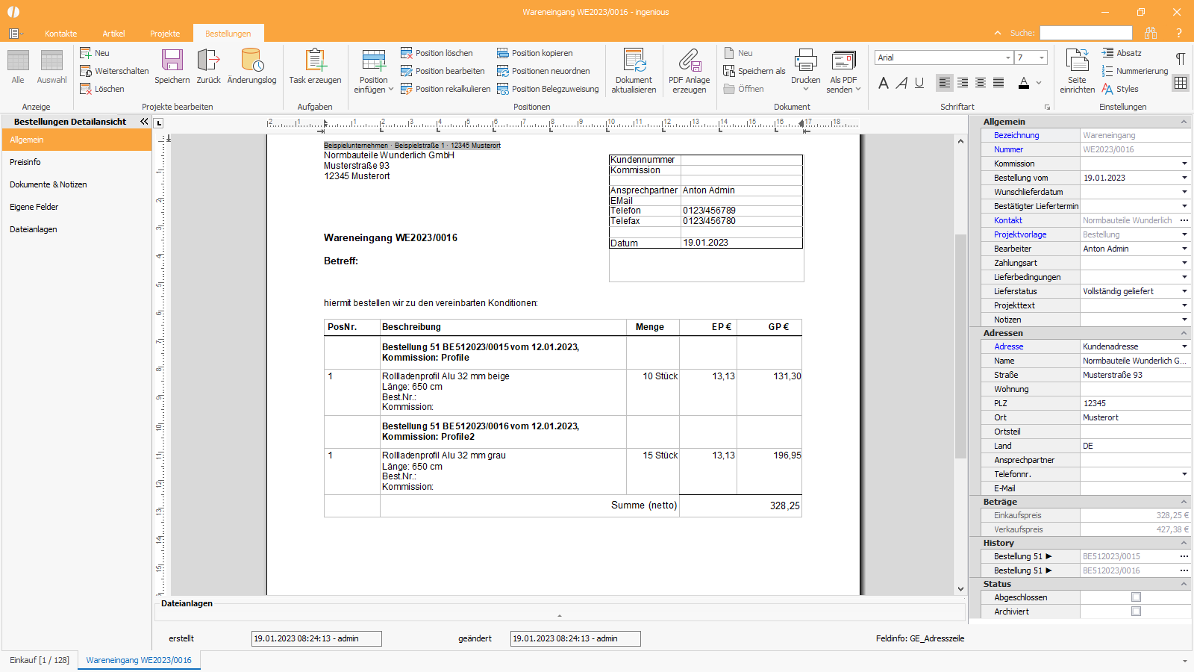The width and height of the screenshot is (1194, 672).
Task: Click the Straße field Musterstraße 93
Action: click(x=1135, y=375)
